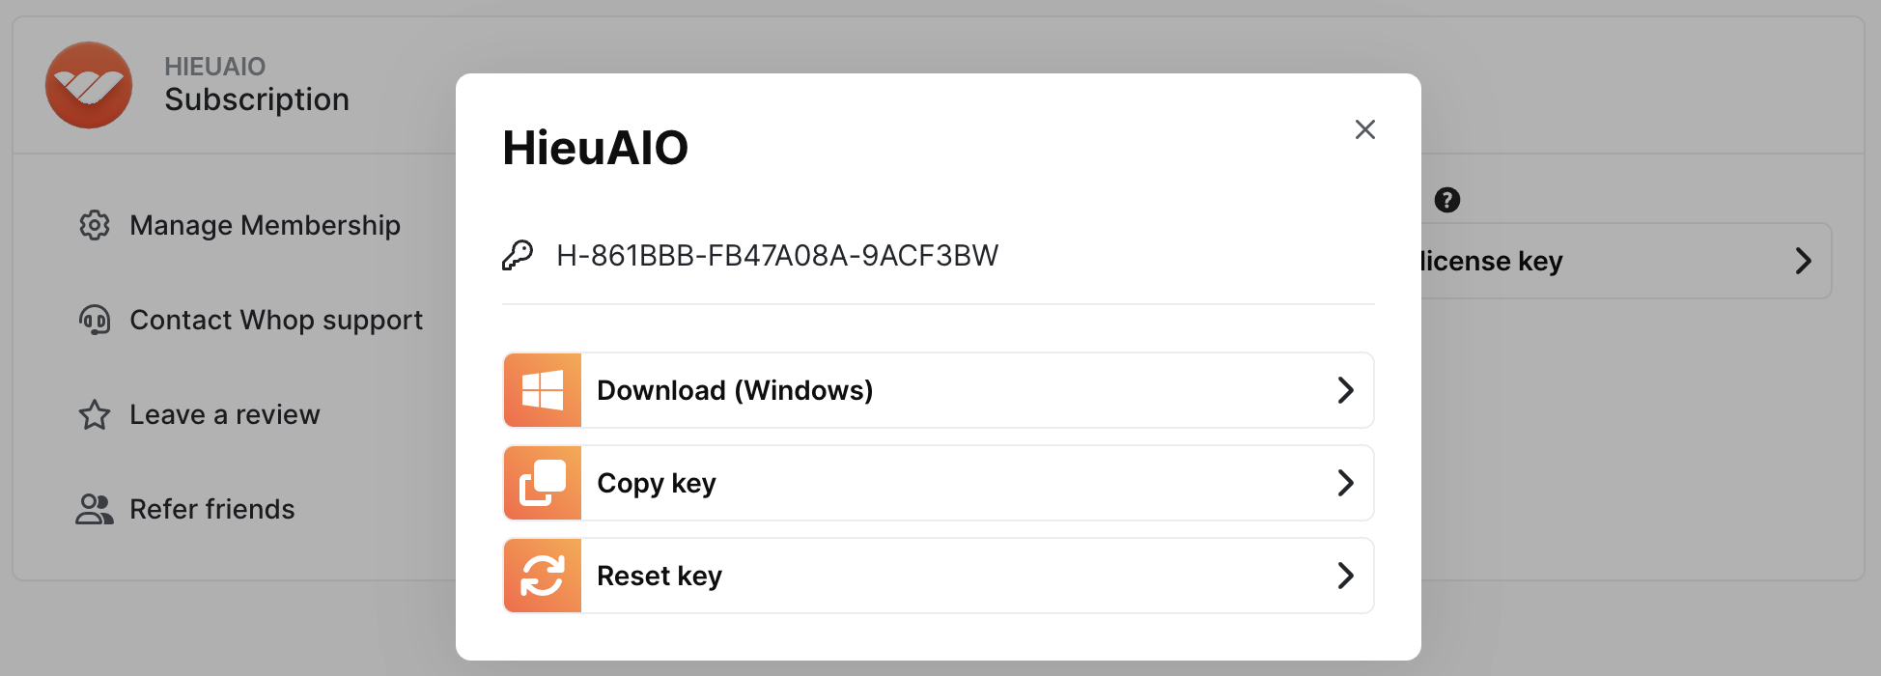Click the orange reset arrows icon
The image size is (1881, 676).
[543, 576]
